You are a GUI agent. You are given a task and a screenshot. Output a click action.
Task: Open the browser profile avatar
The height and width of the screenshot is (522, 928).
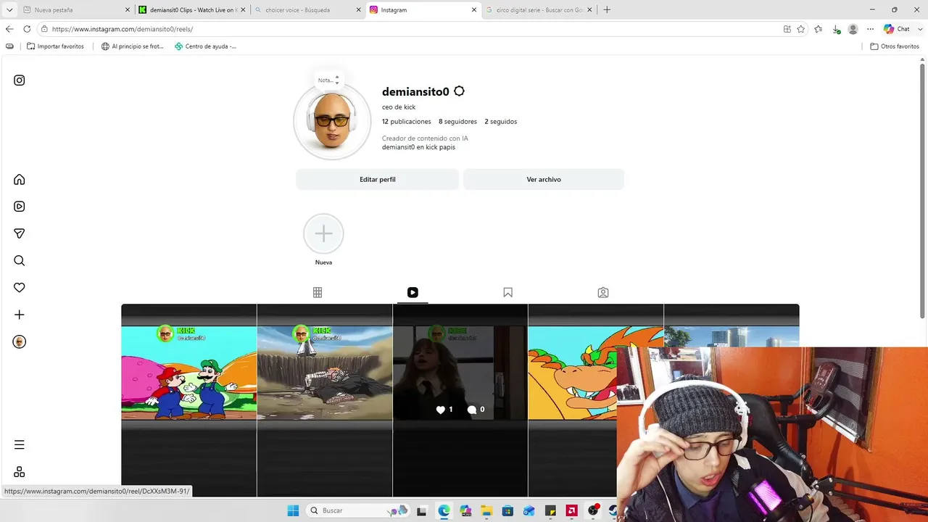[x=853, y=29]
